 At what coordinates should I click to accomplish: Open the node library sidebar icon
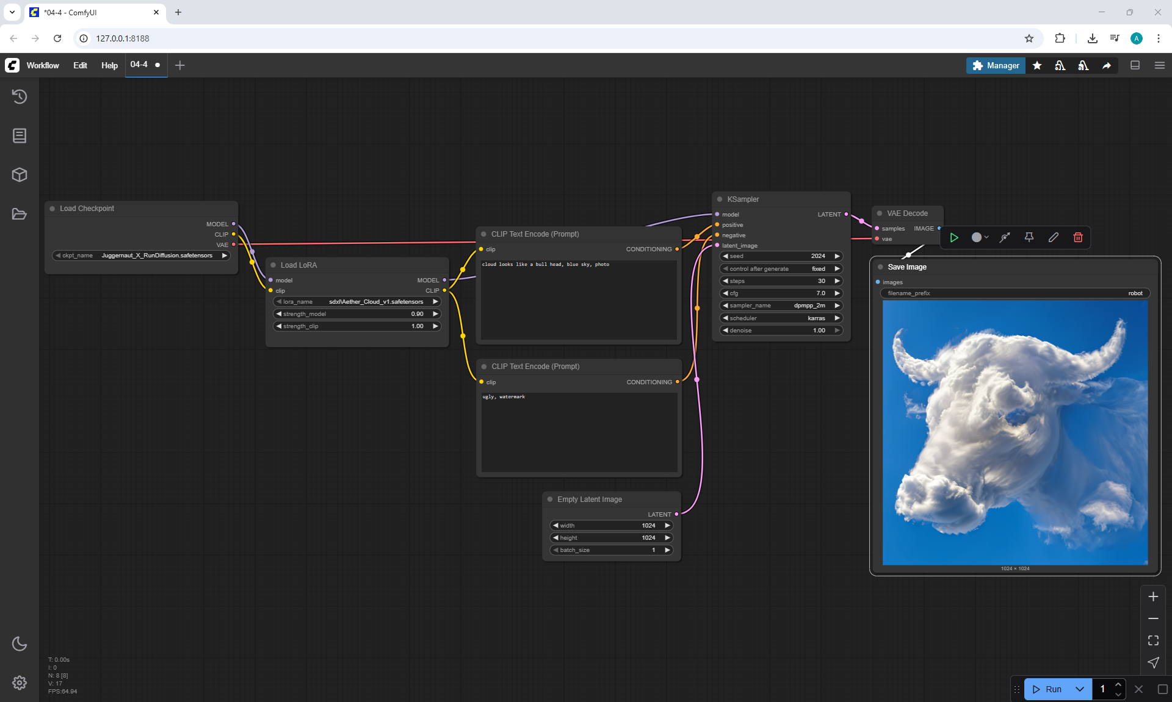click(20, 135)
